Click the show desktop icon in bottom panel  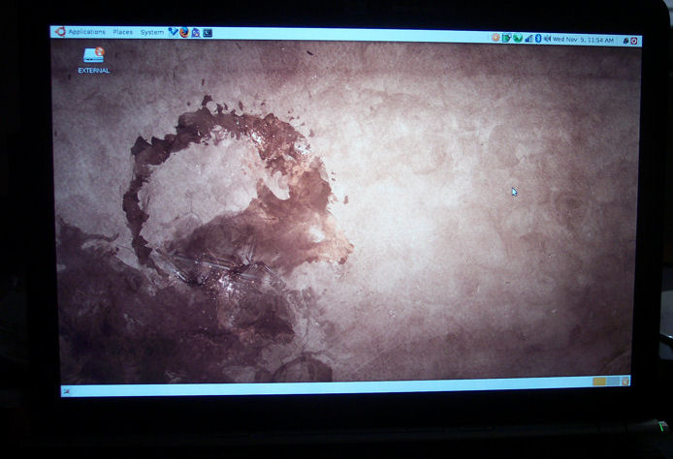tap(67, 391)
